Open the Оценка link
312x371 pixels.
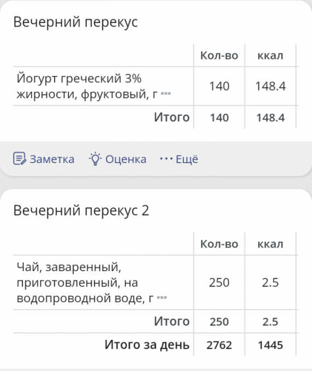126,159
